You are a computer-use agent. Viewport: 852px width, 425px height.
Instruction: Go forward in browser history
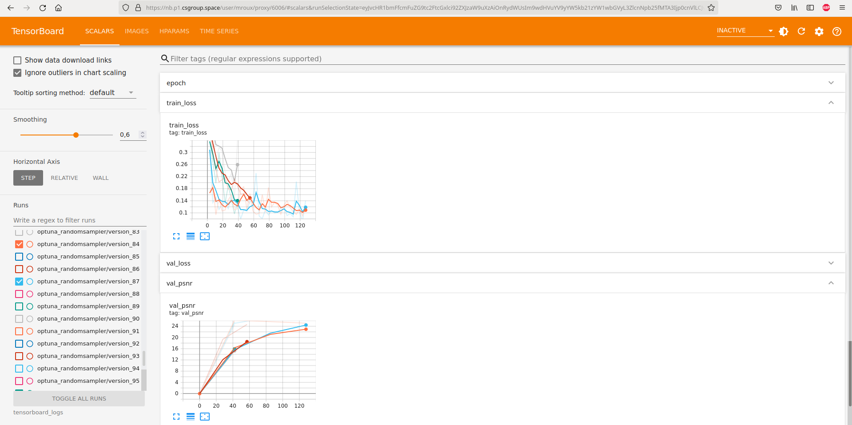click(x=27, y=8)
